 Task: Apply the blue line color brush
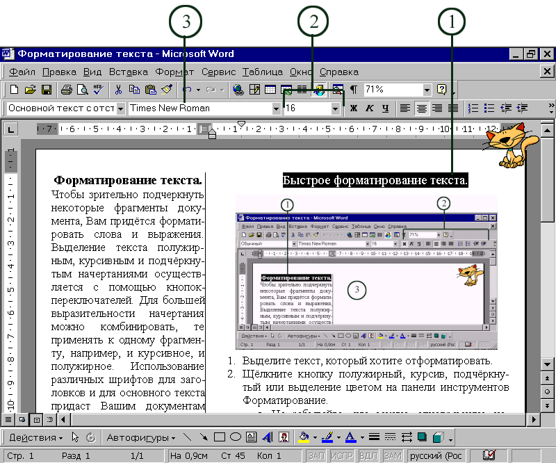click(327, 437)
